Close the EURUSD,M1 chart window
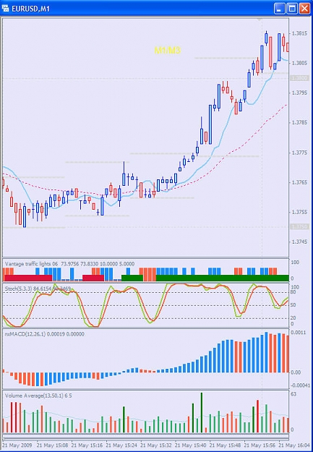 coord(304,9)
